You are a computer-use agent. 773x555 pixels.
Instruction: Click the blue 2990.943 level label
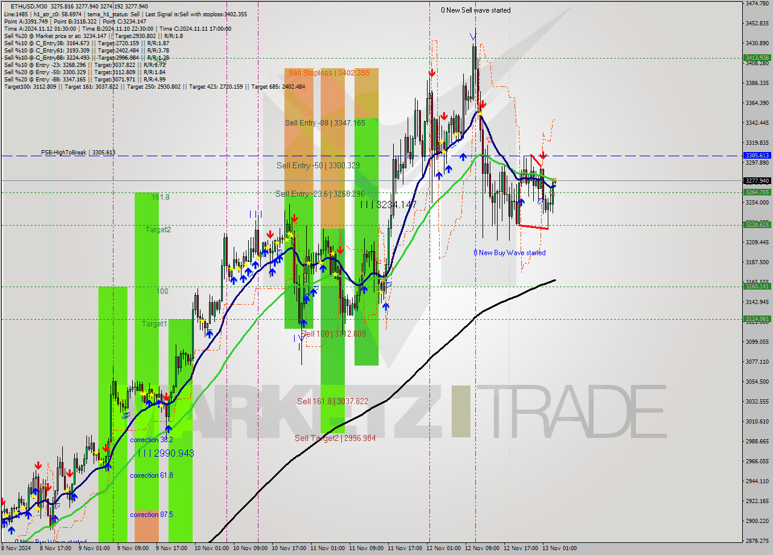pyautogui.click(x=165, y=453)
